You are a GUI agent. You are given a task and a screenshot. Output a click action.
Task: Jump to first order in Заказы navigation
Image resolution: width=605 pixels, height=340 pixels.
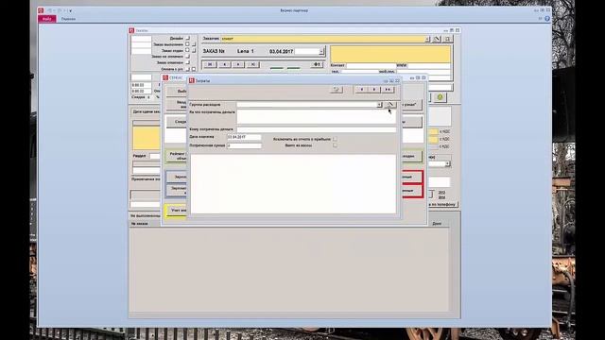coord(210,64)
